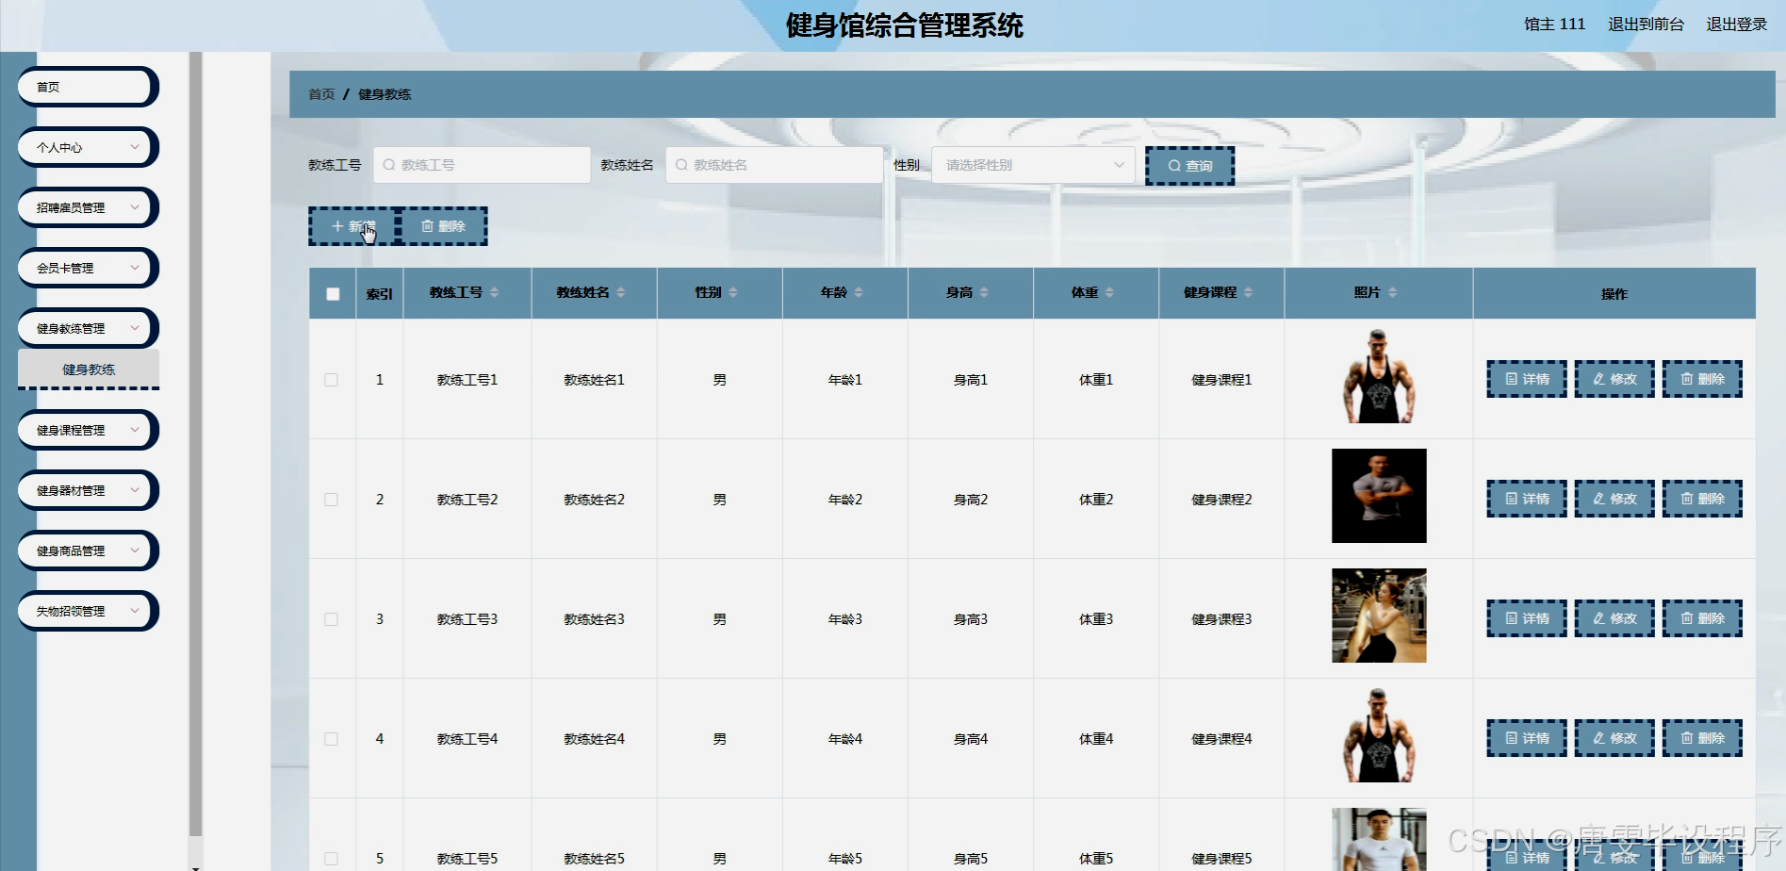Image resolution: width=1786 pixels, height=871 pixels.
Task: Click 馆主 111 user label
Action: (x=1554, y=25)
